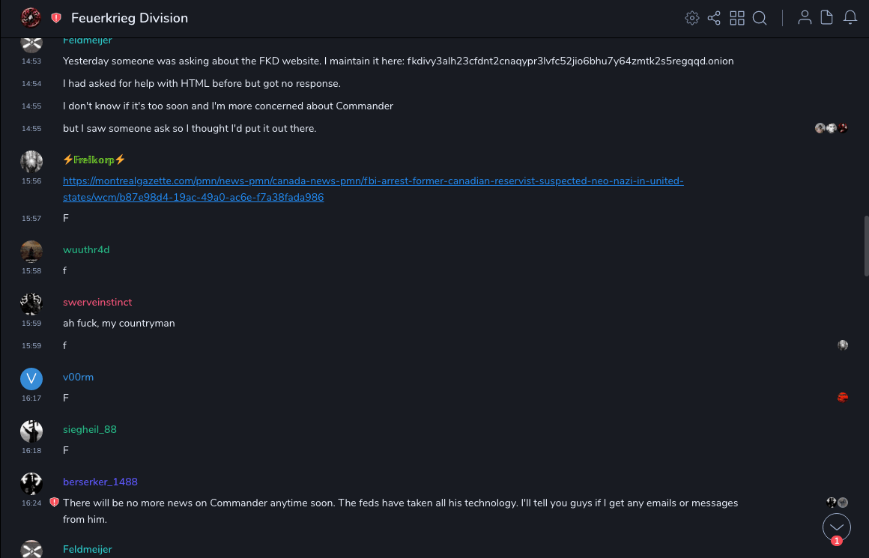Image resolution: width=869 pixels, height=558 pixels.
Task: Click the read receipt avatars on the 14:55 message
Action: click(x=832, y=128)
